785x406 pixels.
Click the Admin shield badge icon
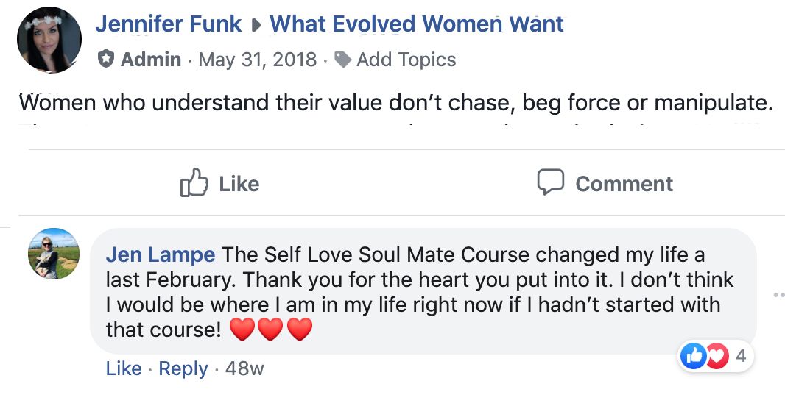(x=106, y=60)
